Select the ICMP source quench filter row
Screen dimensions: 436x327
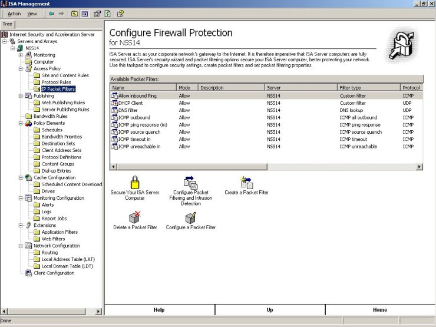[x=266, y=132]
